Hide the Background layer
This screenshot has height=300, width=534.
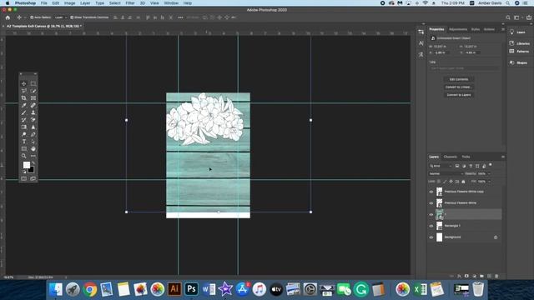pos(431,237)
